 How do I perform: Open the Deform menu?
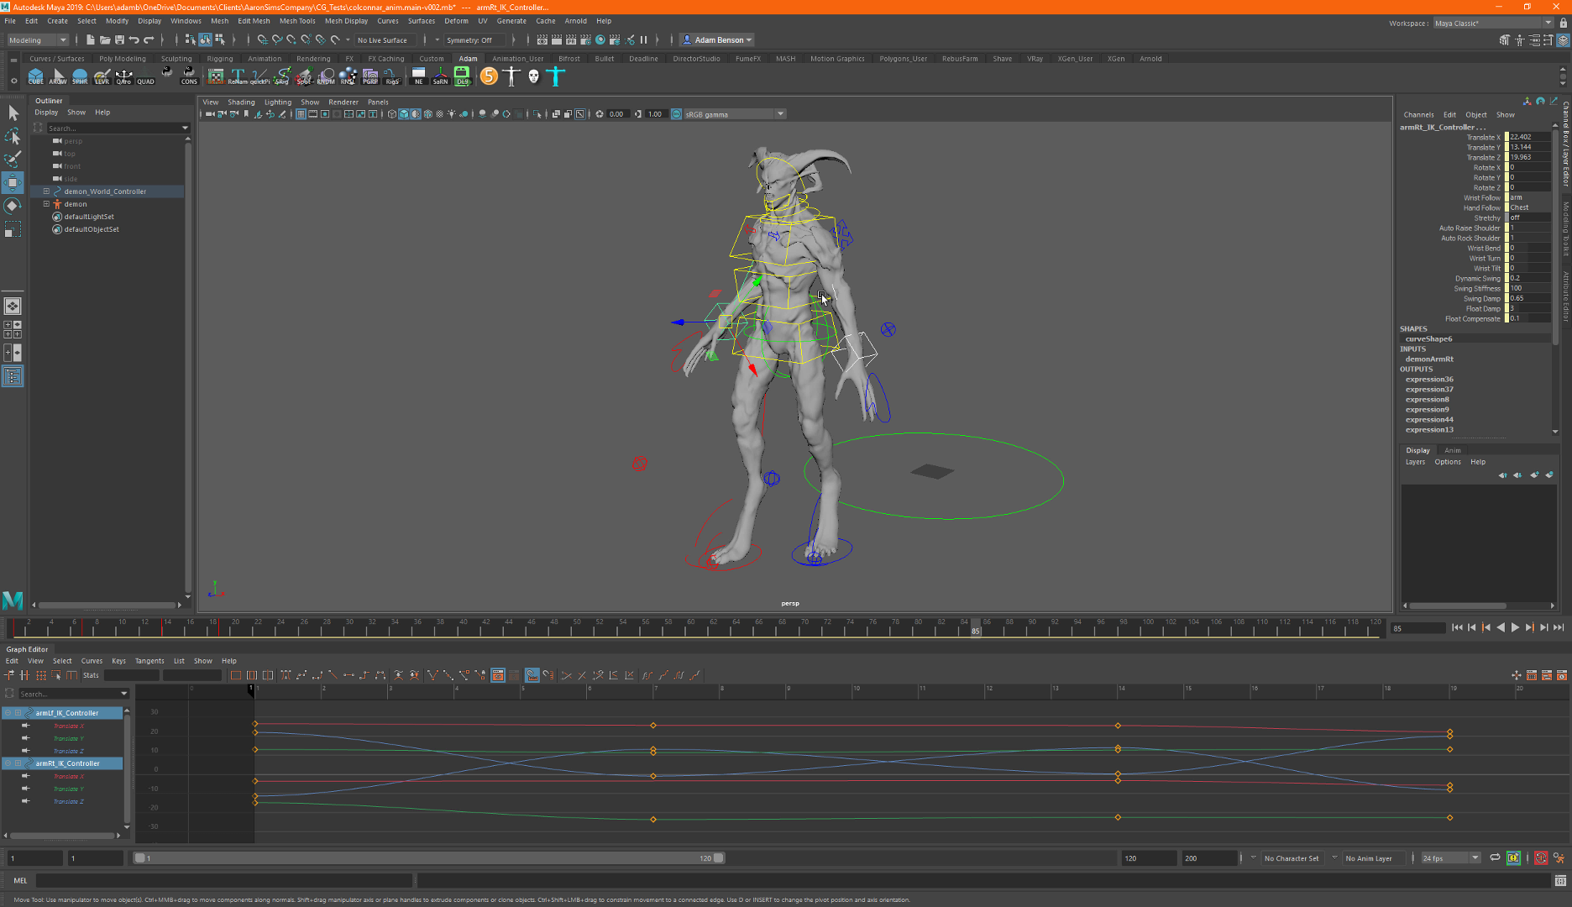point(456,21)
